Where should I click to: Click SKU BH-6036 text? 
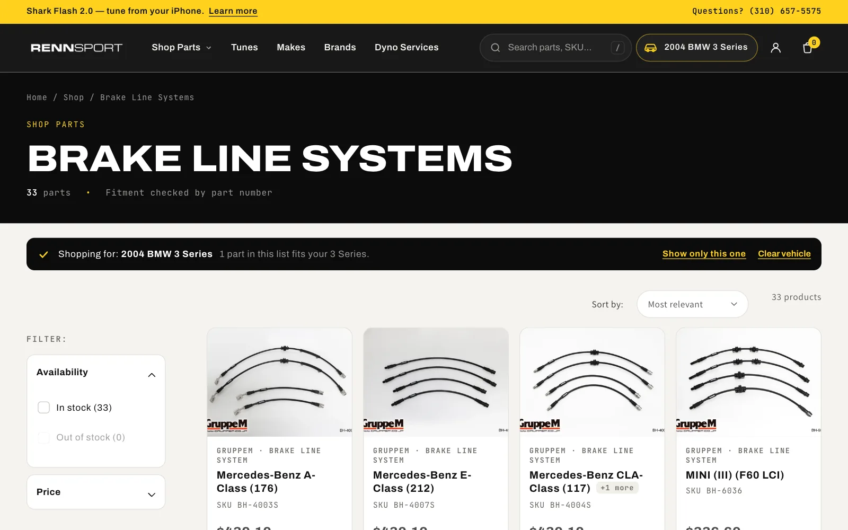point(714,491)
